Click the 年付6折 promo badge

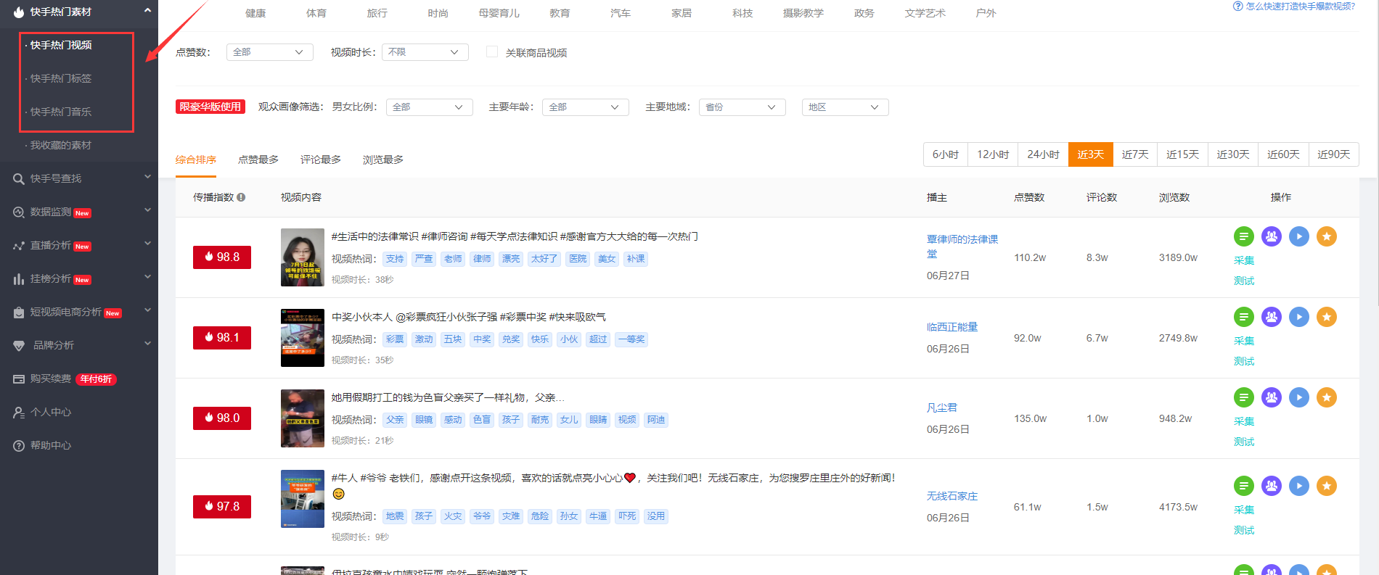[96, 379]
